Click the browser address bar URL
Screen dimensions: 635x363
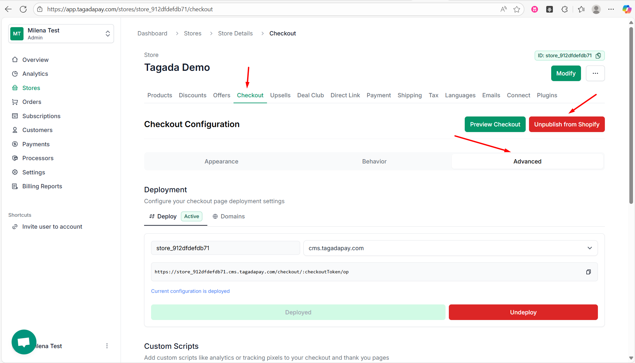coord(130,9)
